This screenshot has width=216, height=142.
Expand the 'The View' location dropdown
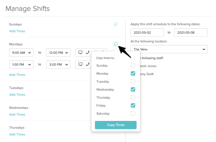click(x=169, y=49)
